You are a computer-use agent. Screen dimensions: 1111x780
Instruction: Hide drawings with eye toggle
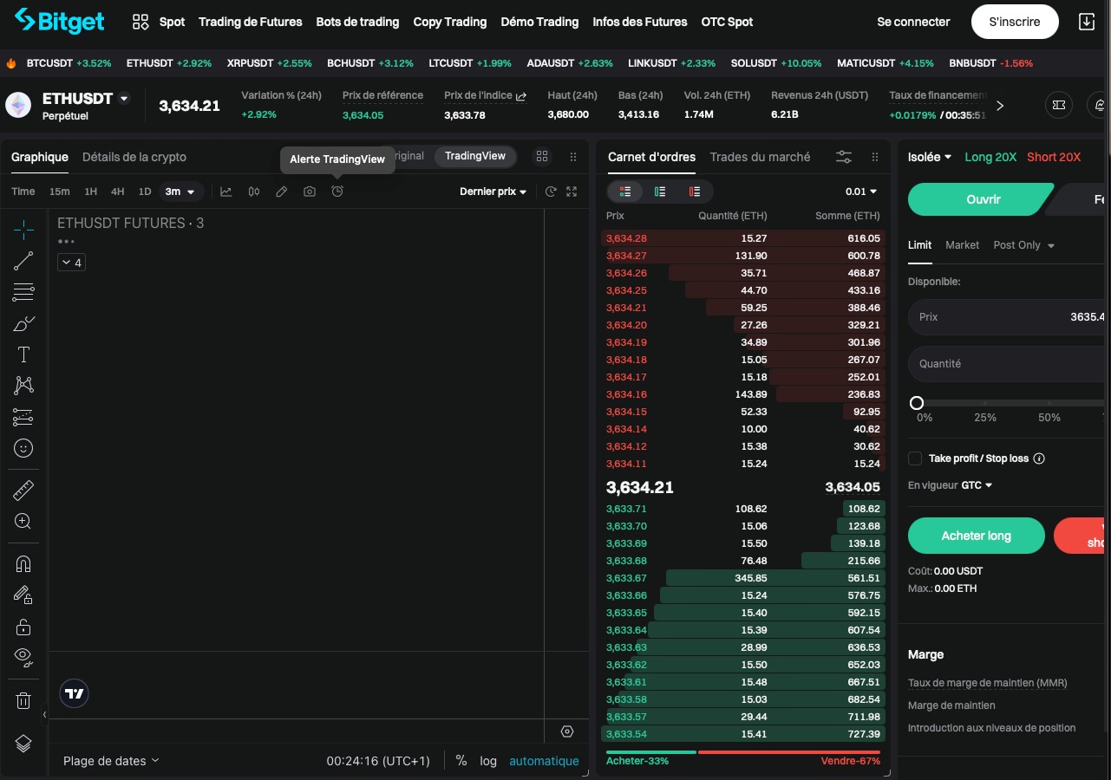(x=23, y=658)
